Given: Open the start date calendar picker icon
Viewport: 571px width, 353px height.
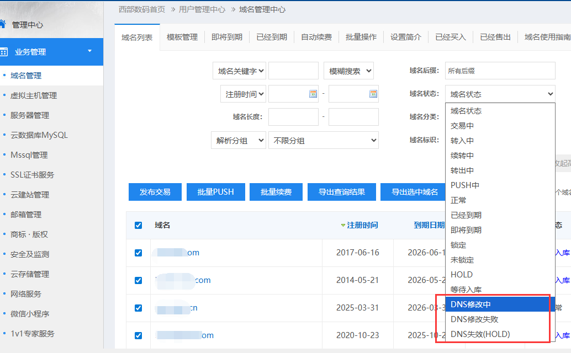Looking at the screenshot, I should click(x=313, y=94).
